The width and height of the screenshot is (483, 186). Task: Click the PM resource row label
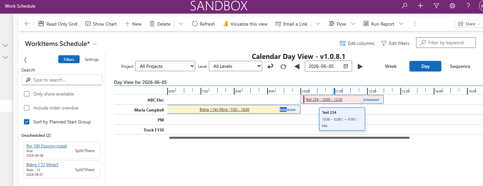(161, 120)
